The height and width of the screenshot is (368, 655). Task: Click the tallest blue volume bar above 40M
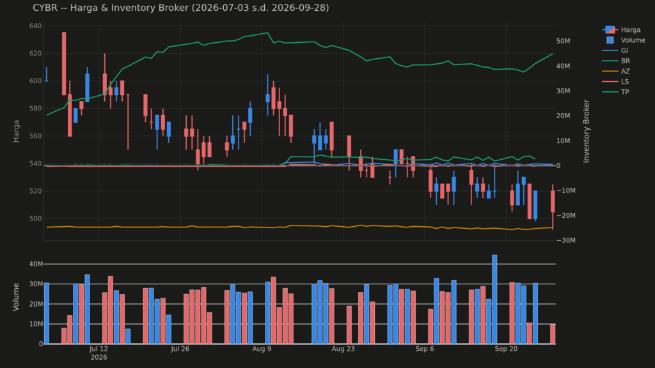coord(494,299)
